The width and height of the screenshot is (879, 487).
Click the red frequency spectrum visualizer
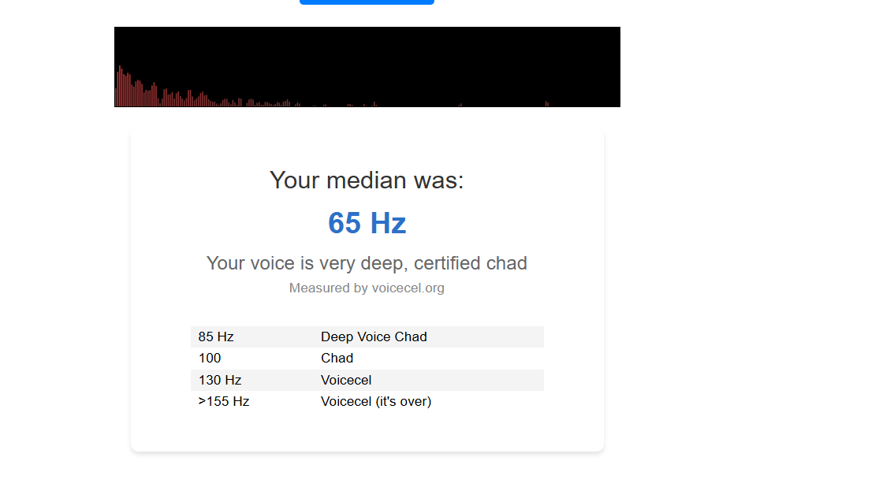pos(367,67)
